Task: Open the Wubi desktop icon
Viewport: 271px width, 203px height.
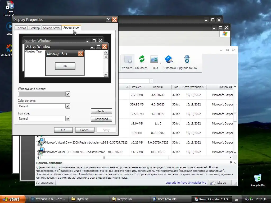Action: click(x=9, y=48)
